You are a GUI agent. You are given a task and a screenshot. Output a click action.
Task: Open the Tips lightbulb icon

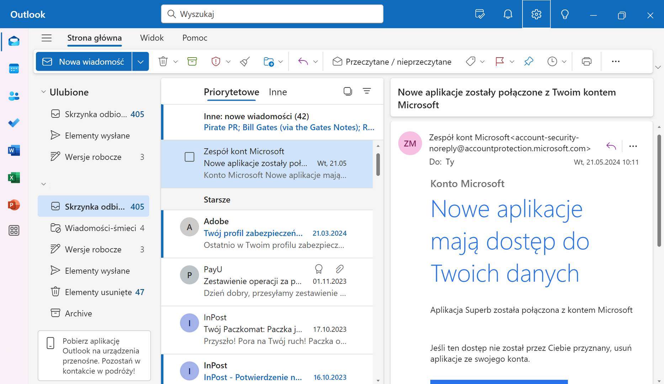(565, 14)
